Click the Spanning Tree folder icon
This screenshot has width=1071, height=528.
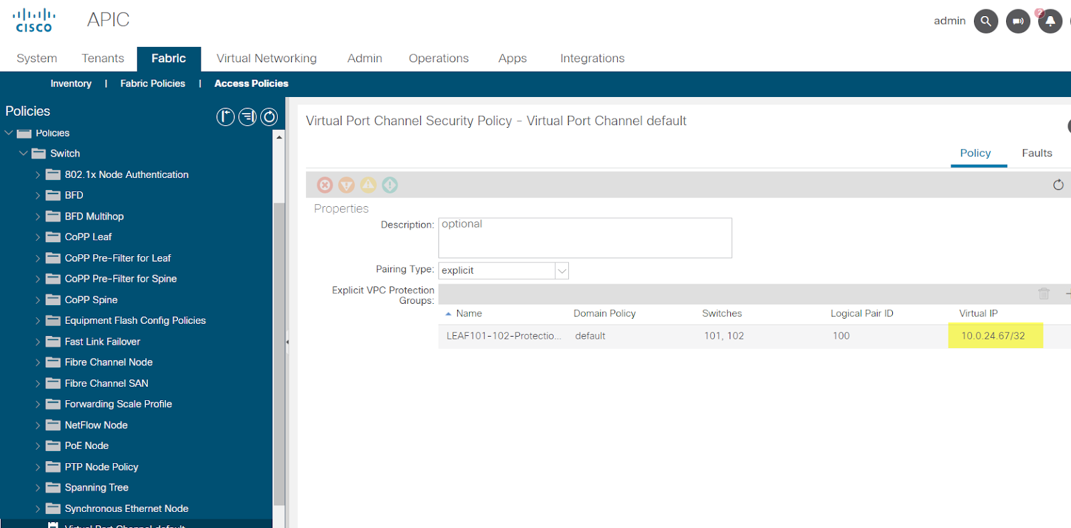click(53, 488)
